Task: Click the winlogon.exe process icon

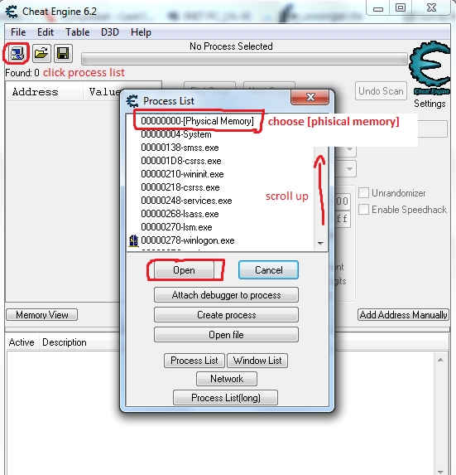Action: 133,240
